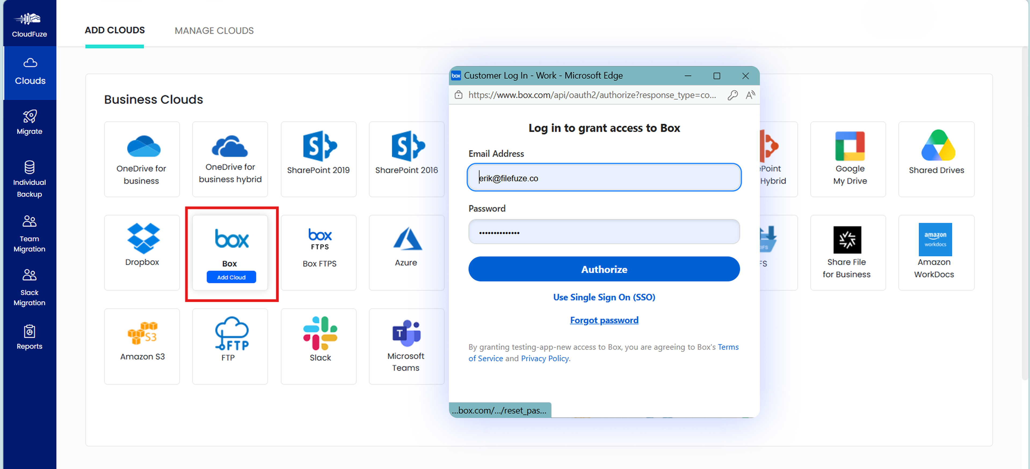Screen dimensions: 1030x469
Task: Switch to the MANAGE CLOUDS tab
Action: pyautogui.click(x=214, y=30)
